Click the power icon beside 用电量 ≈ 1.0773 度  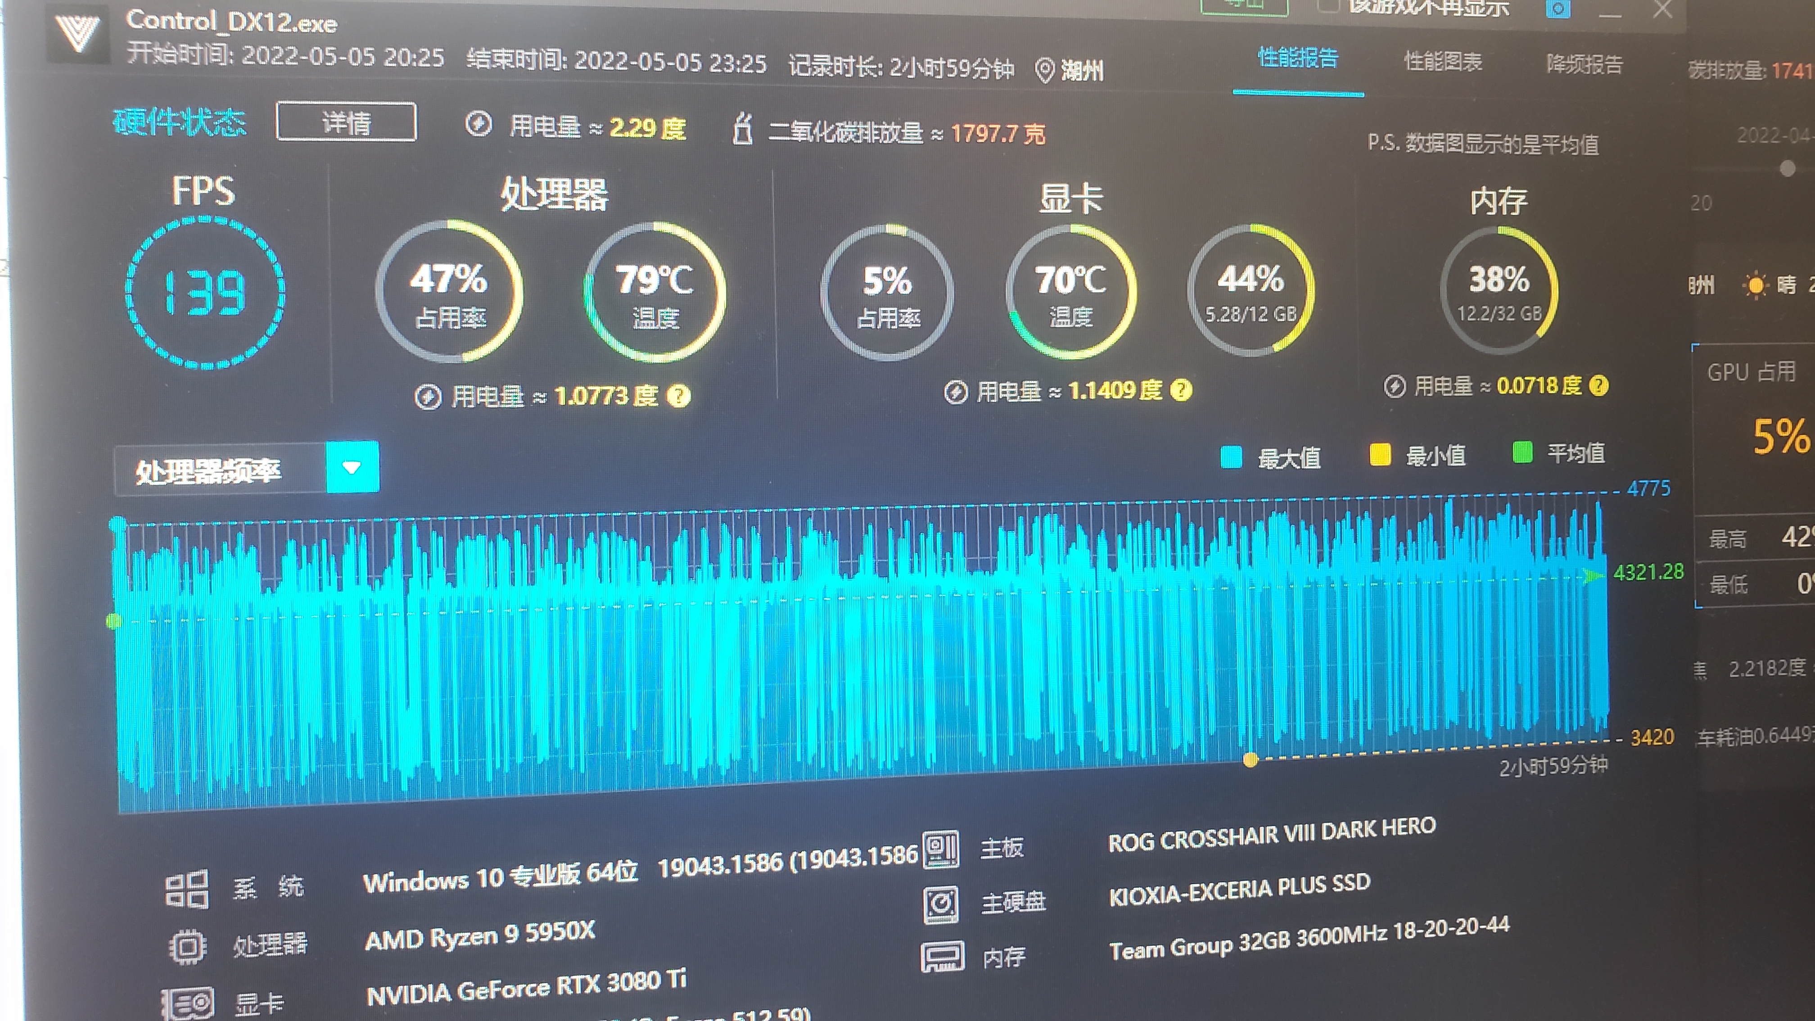pos(428,397)
